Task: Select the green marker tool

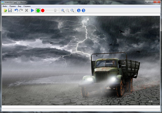Action: click(38, 11)
